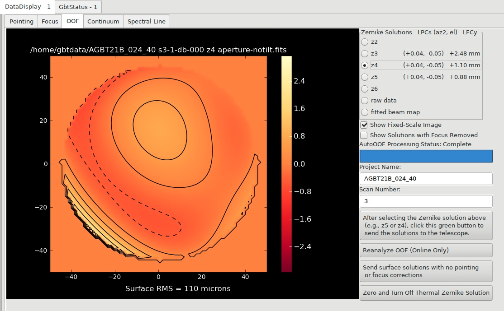This screenshot has width=504, height=311.
Task: Click the color scale bar beside the plot
Action: click(286, 164)
